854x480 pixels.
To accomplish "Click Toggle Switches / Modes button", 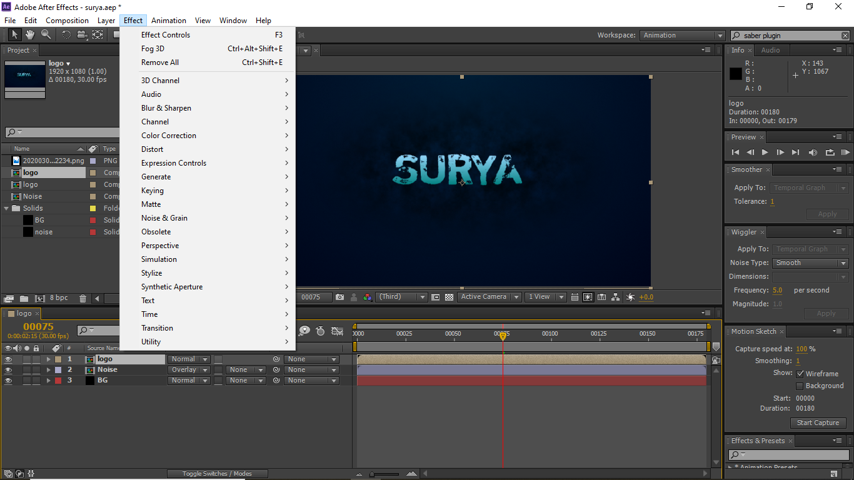I will click(x=217, y=474).
